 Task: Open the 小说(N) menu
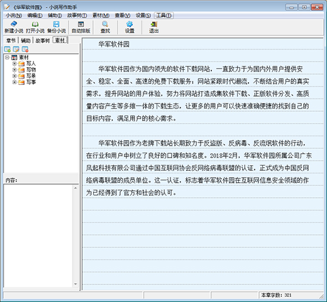coord(14,16)
